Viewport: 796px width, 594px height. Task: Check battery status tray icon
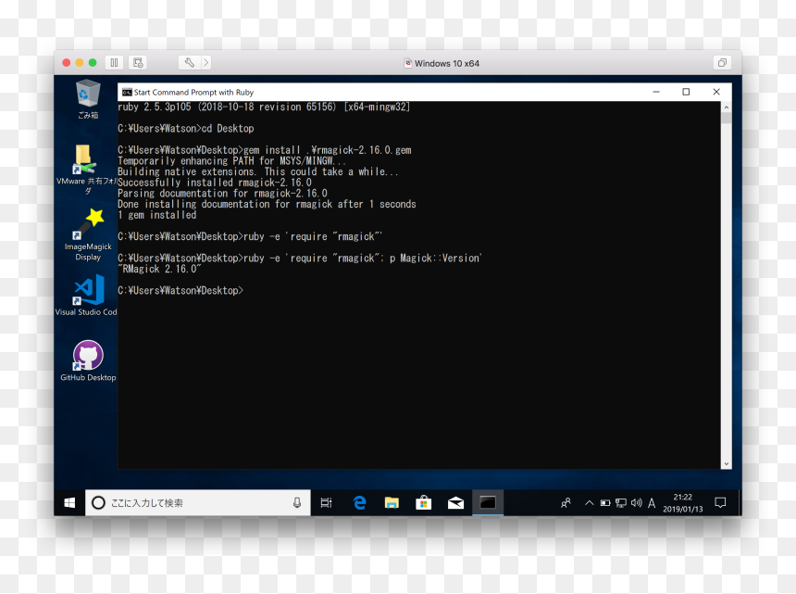pyautogui.click(x=605, y=502)
